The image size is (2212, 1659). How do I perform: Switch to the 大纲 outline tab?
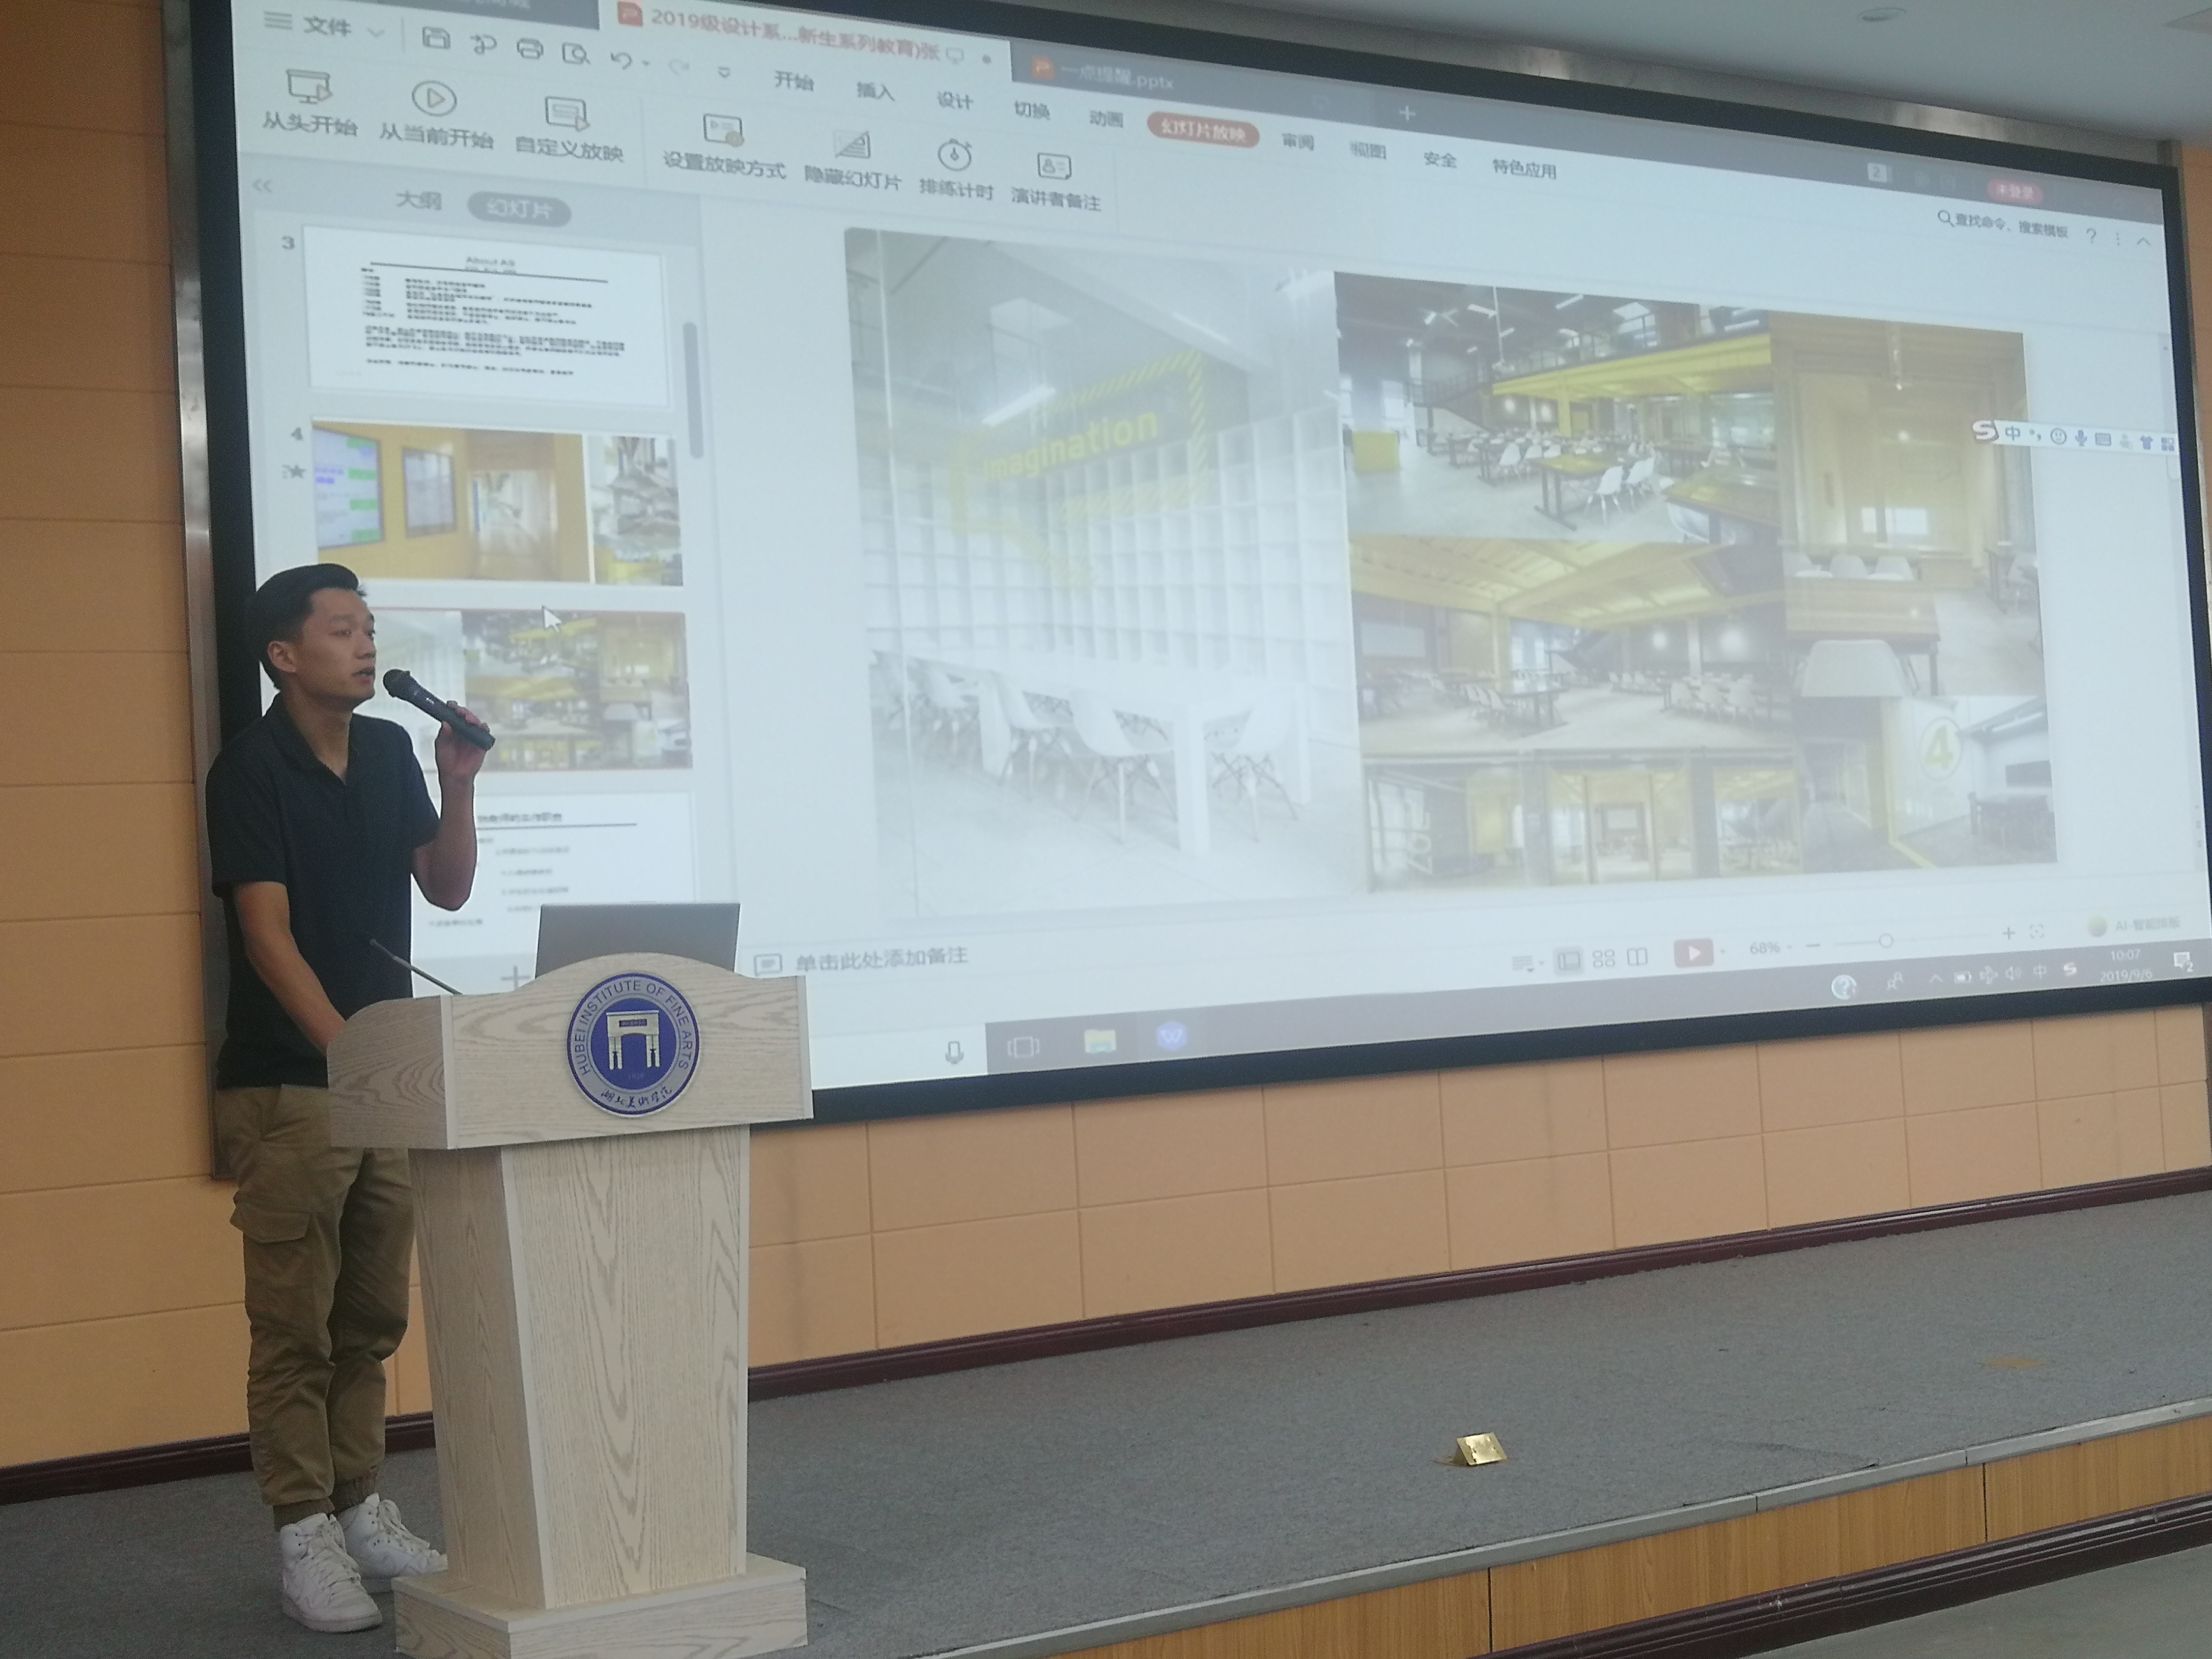tap(418, 200)
